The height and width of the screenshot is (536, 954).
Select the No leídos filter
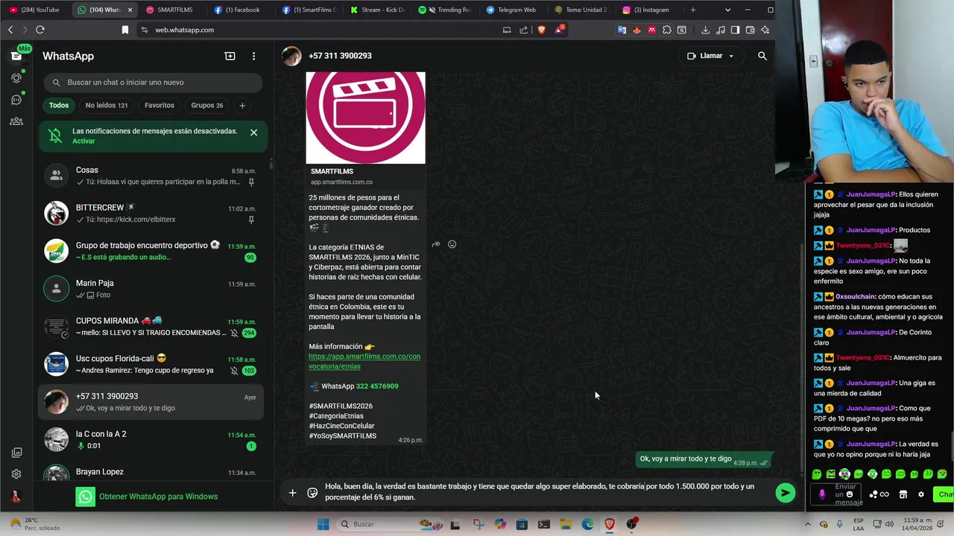click(107, 106)
